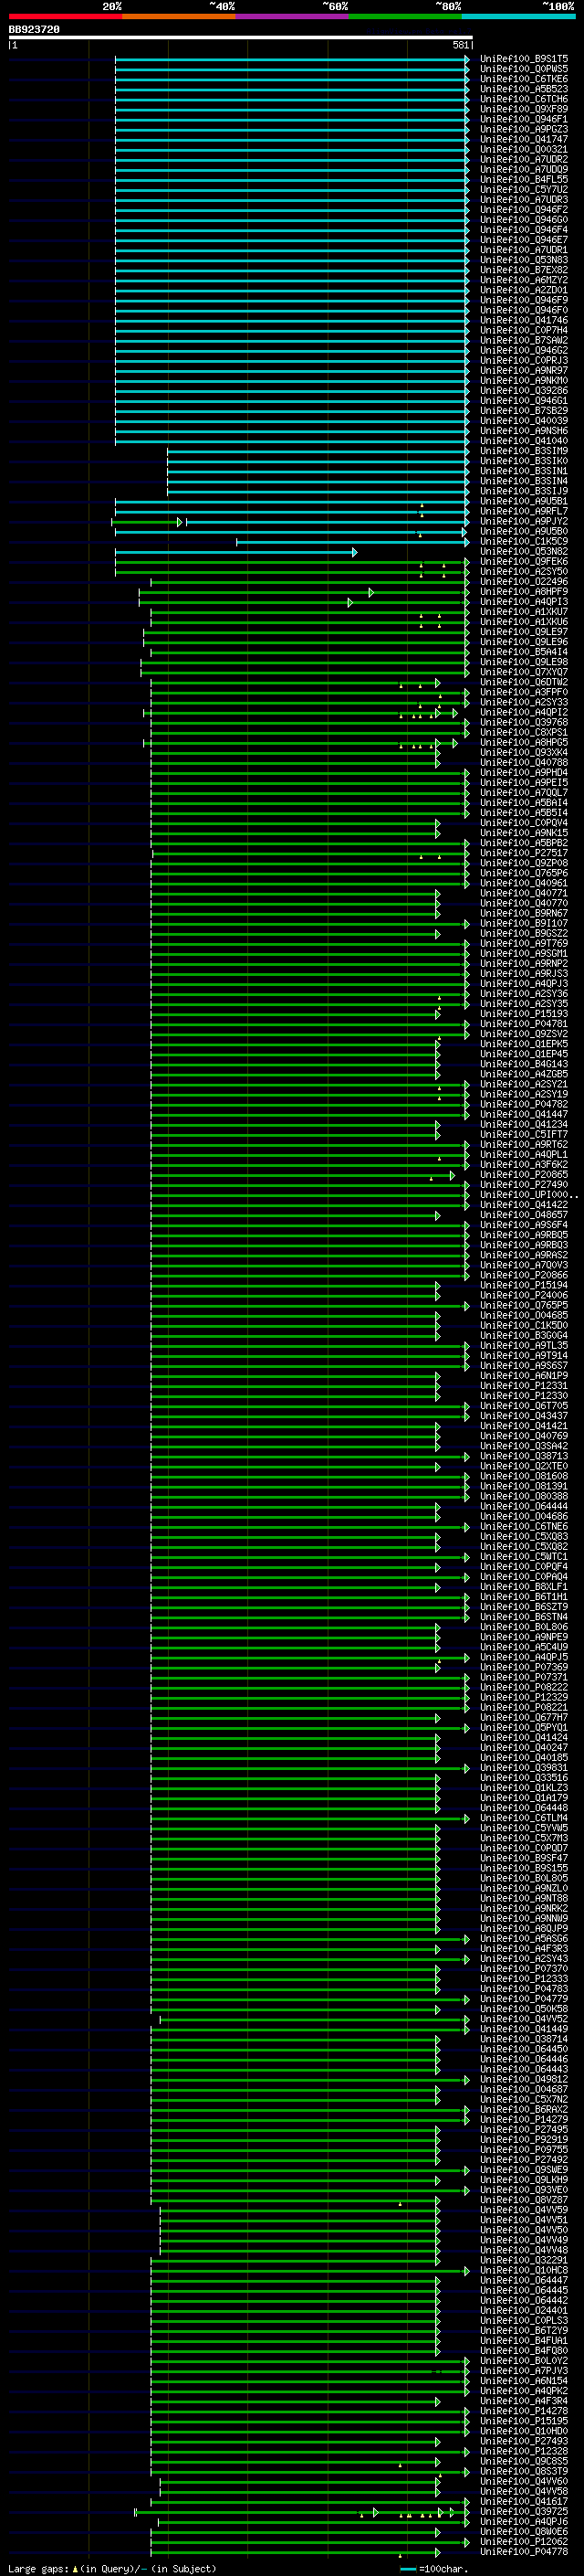Image resolution: width=584 pixels, height=2576 pixels.
Task: Open hit UniRef100_Q0PWS5
Action: tap(524, 69)
